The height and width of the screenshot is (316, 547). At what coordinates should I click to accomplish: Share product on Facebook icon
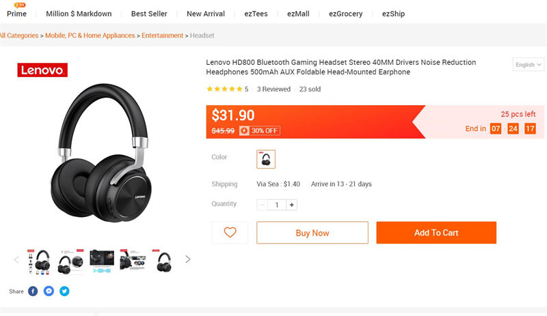tap(33, 291)
